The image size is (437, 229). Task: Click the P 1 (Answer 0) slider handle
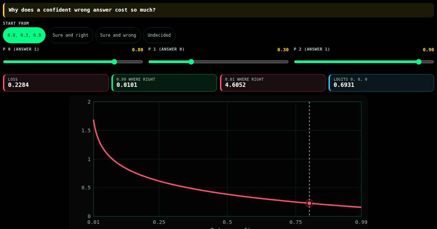tap(191, 62)
